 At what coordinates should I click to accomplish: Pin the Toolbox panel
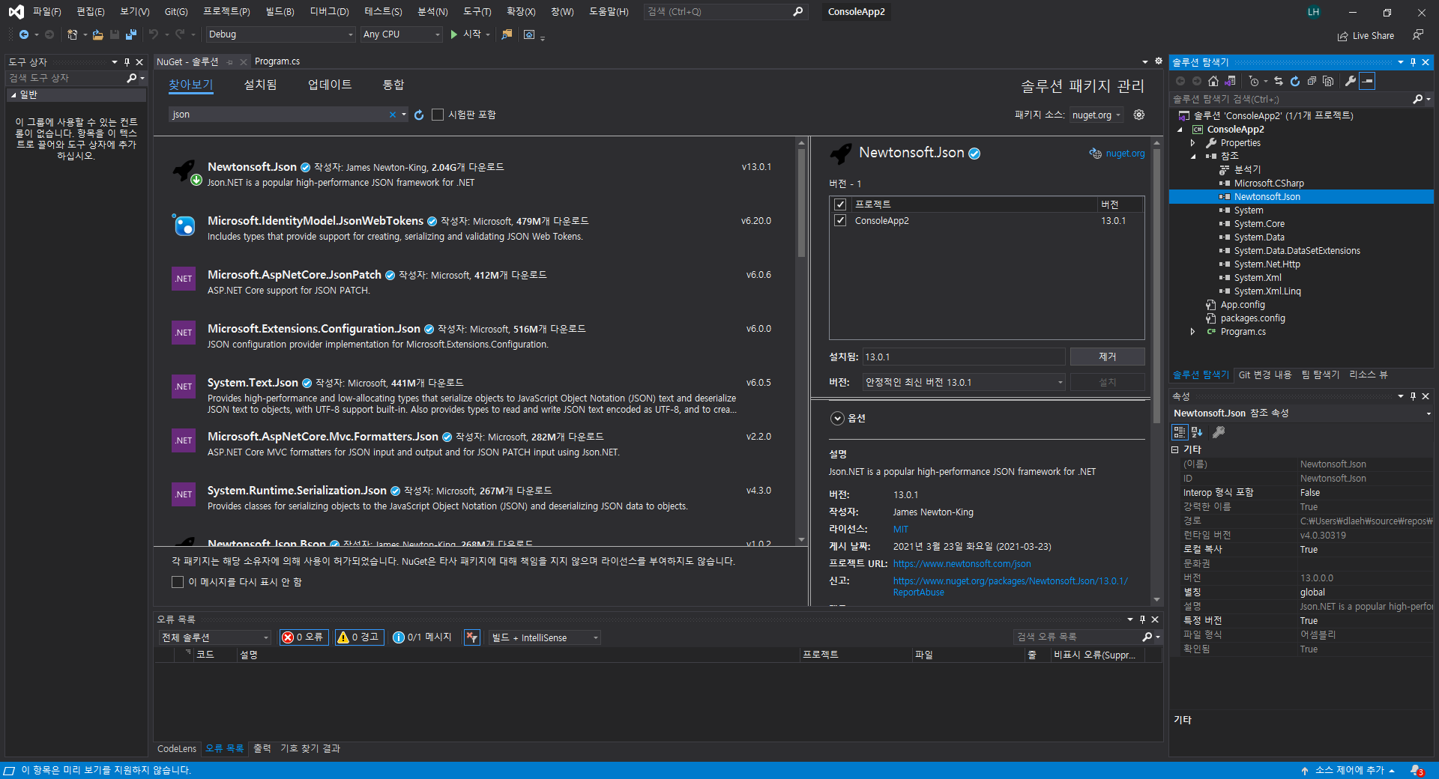[x=127, y=62]
